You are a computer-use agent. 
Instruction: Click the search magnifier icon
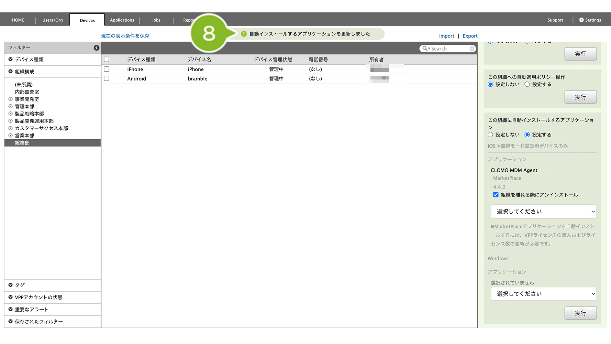click(x=425, y=49)
